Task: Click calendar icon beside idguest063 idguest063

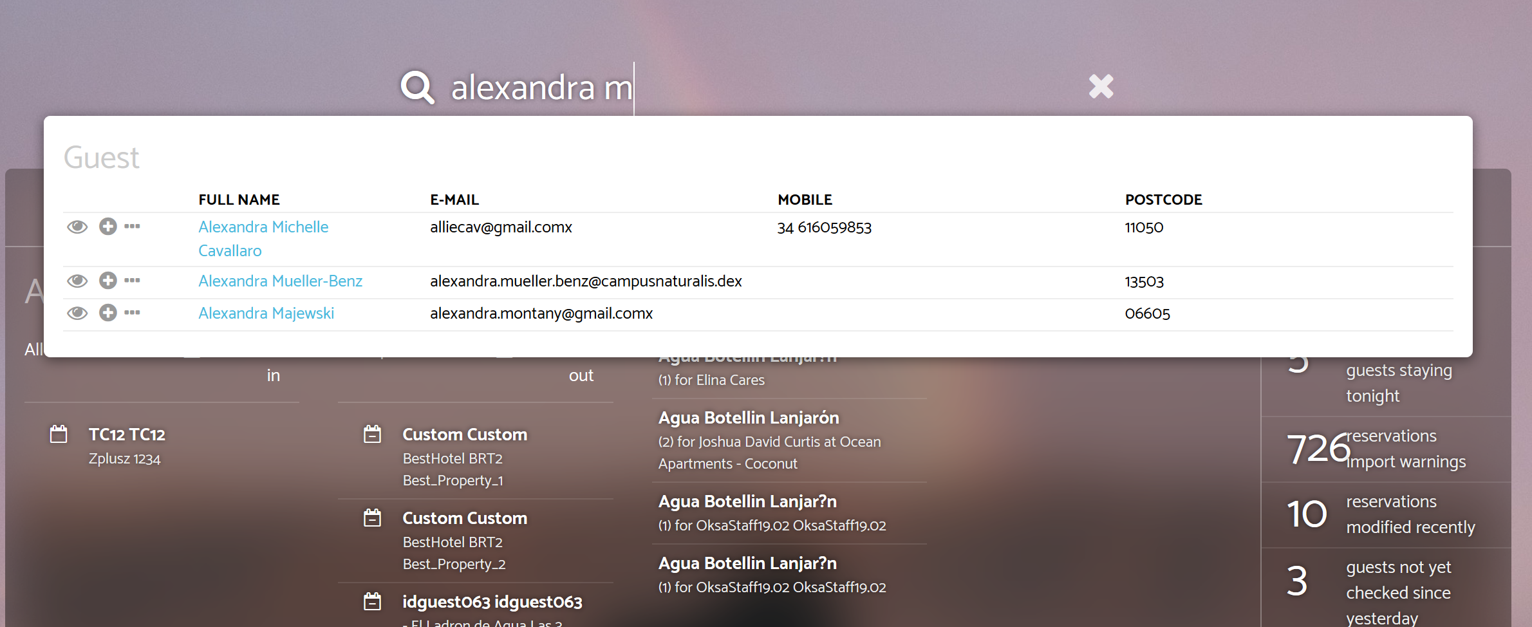Action: point(372,601)
